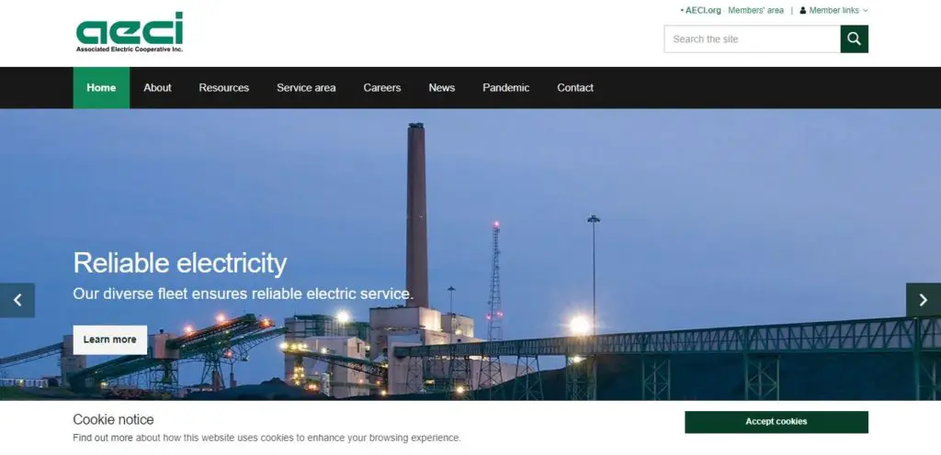Screen dimensions: 941x455
Task: Go to Service area page
Action: click(306, 87)
